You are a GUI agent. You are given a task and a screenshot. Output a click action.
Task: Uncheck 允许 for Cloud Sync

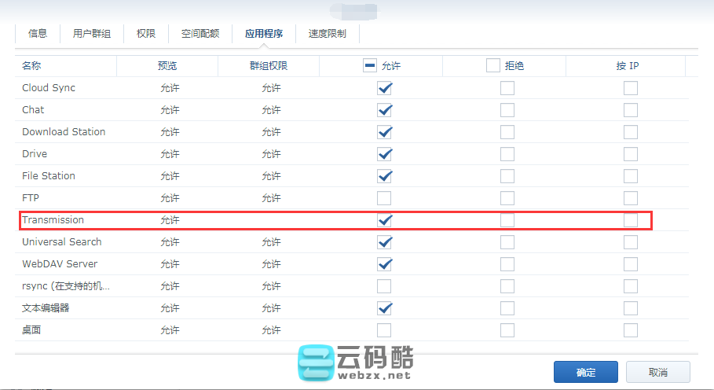point(384,88)
